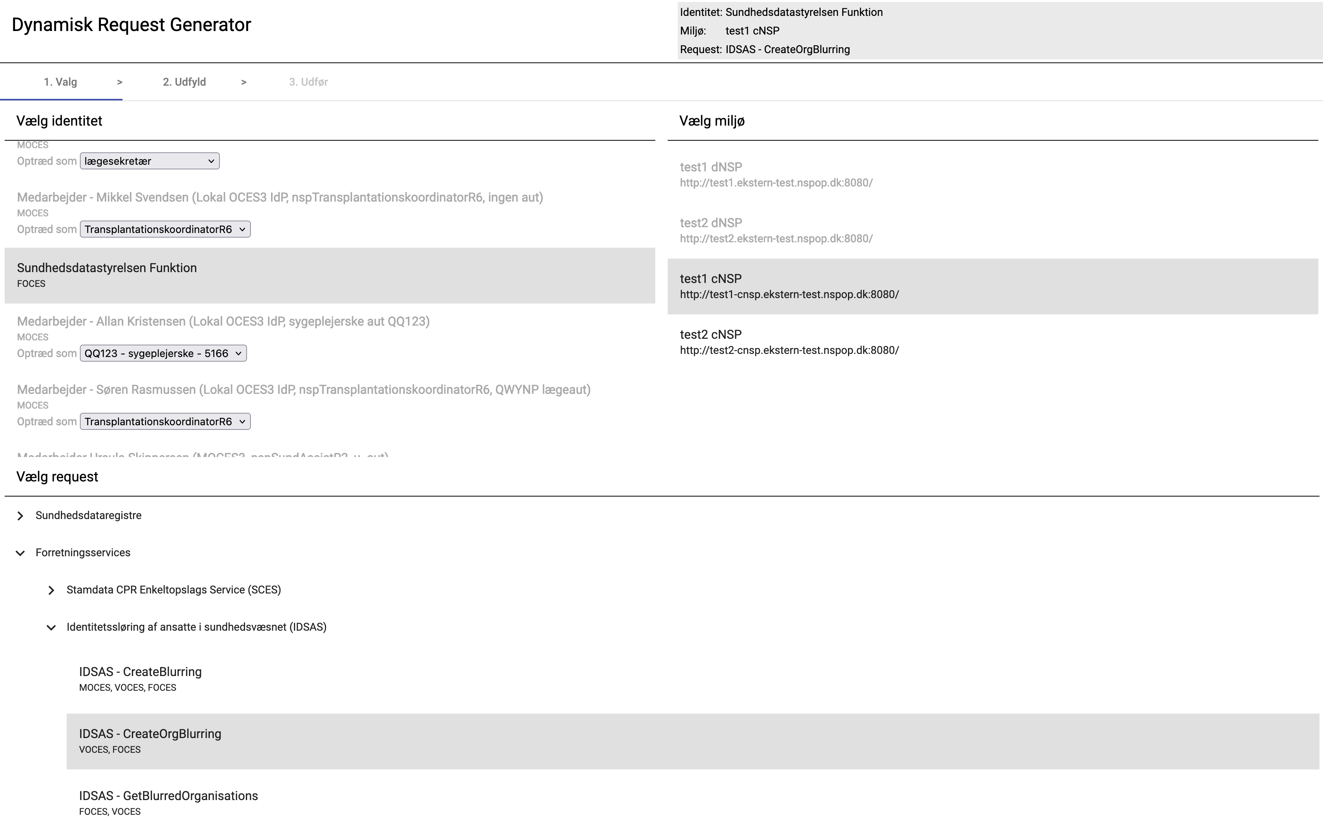The width and height of the screenshot is (1323, 821).
Task: Collapse the IDSAS section chevron
Action: pos(51,627)
